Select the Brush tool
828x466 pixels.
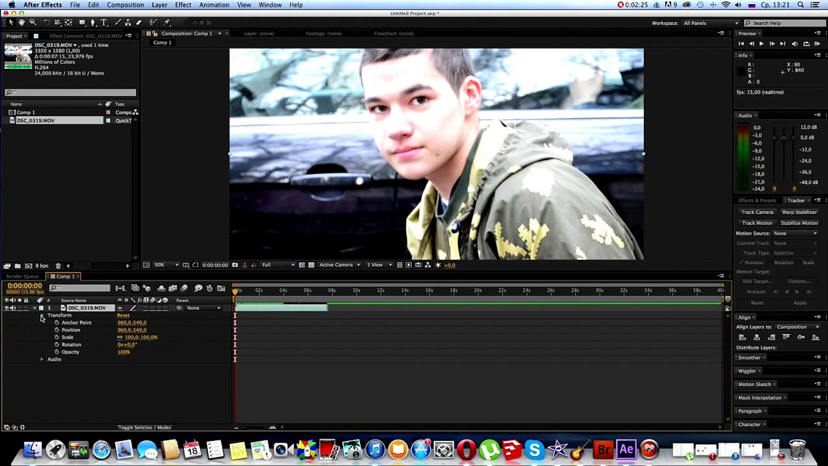[x=117, y=22]
